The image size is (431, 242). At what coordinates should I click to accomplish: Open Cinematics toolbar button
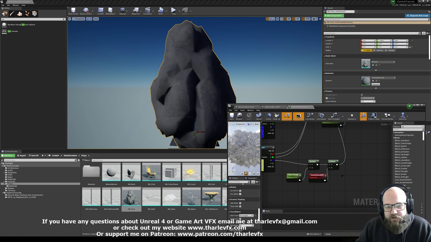[x=148, y=11]
